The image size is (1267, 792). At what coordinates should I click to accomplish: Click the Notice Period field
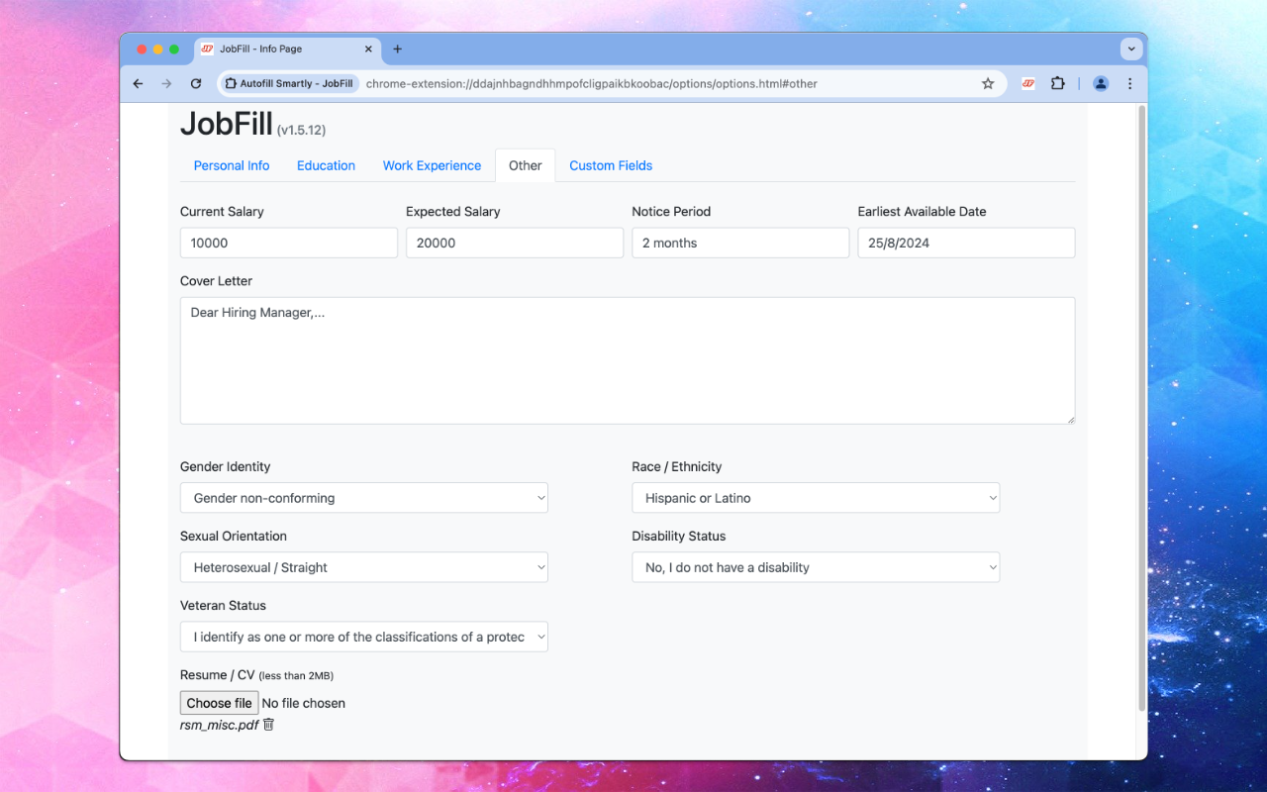click(740, 243)
